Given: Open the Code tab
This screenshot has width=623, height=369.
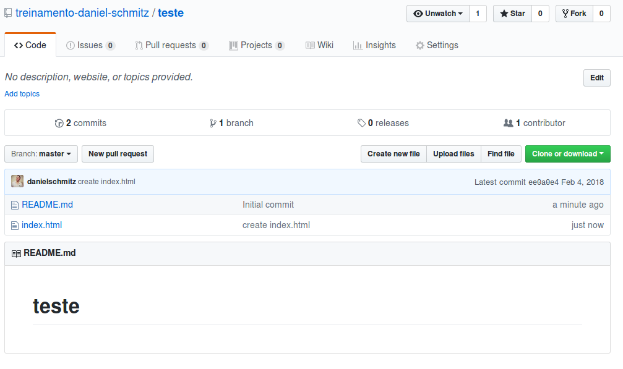Looking at the screenshot, I should 30,45.
